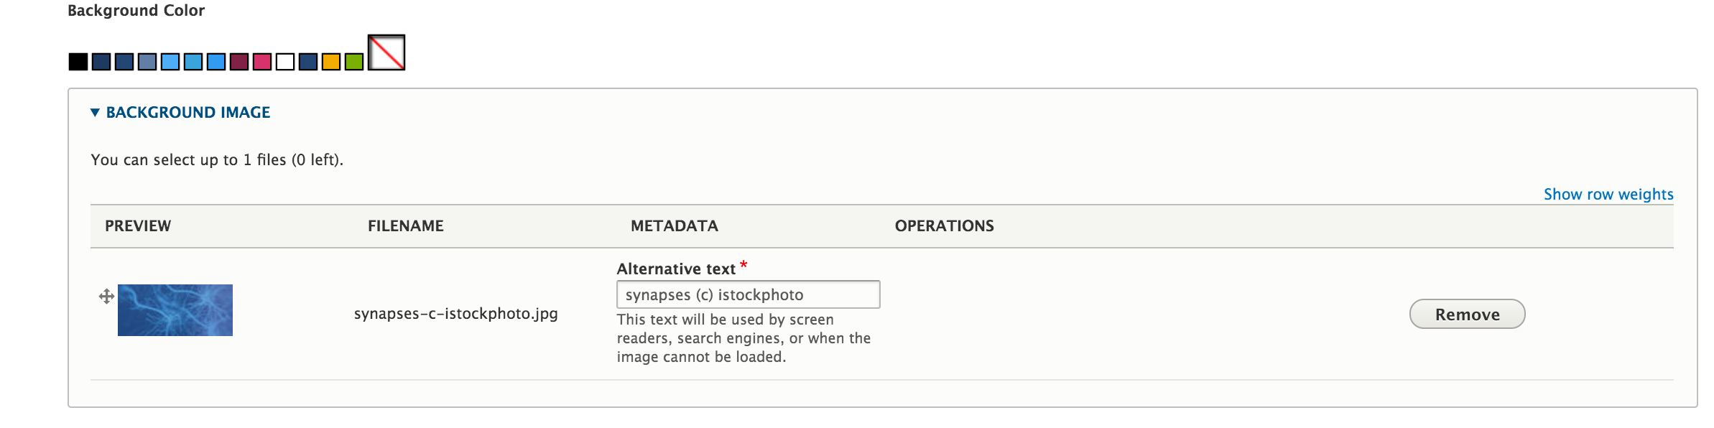Select the maroon color swatch
The height and width of the screenshot is (428, 1714).
[x=238, y=61]
